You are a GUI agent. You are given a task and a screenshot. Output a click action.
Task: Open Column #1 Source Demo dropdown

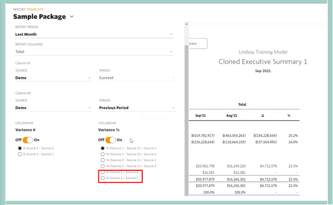click(x=53, y=78)
